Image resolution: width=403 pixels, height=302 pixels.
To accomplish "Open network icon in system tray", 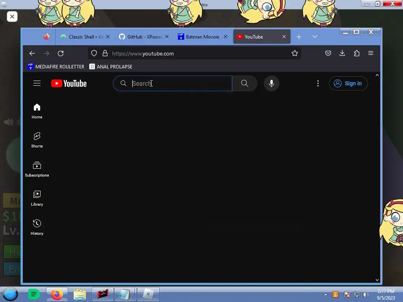I will [357, 295].
